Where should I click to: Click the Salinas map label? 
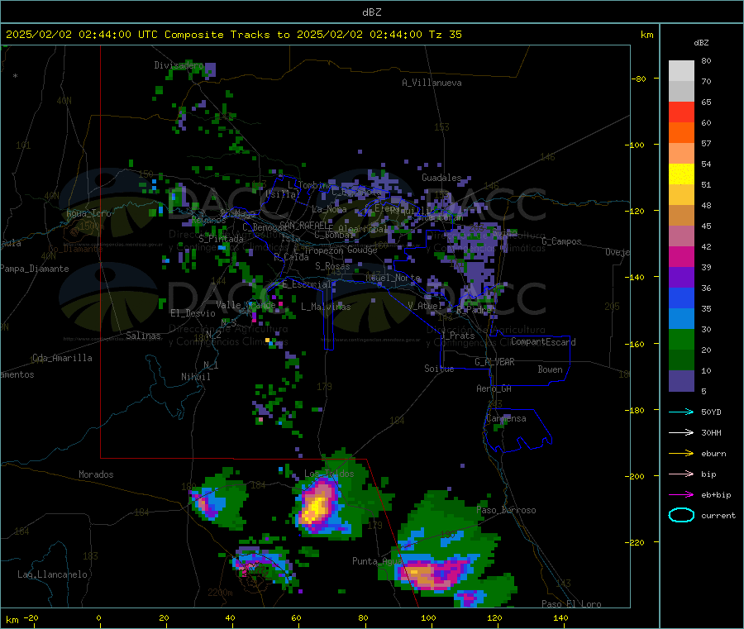(143, 336)
